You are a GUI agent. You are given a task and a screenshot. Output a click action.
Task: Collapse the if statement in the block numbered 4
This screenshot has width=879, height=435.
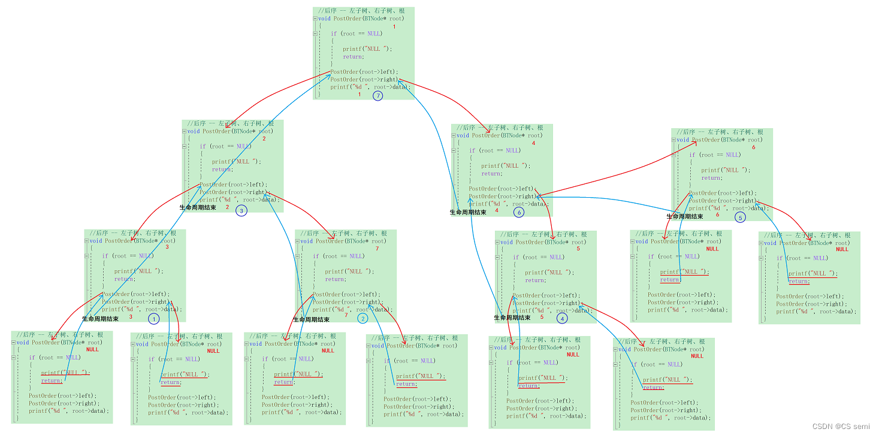(x=454, y=150)
